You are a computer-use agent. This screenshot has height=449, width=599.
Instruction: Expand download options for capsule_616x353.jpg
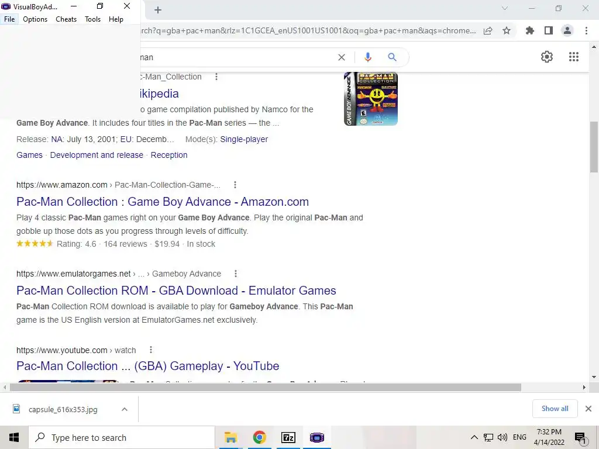(125, 409)
